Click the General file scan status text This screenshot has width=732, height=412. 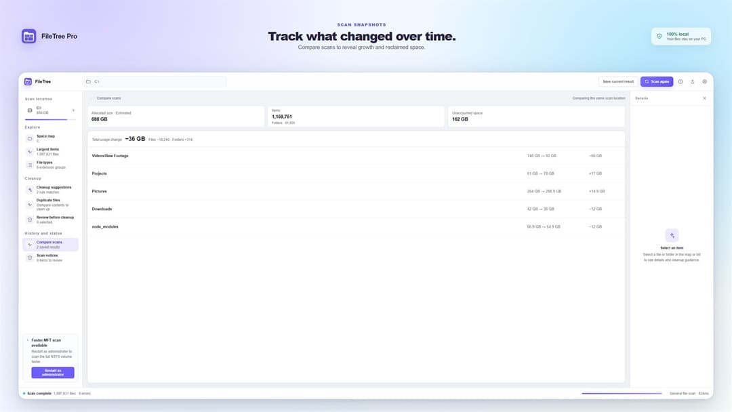pyautogui.click(x=689, y=393)
